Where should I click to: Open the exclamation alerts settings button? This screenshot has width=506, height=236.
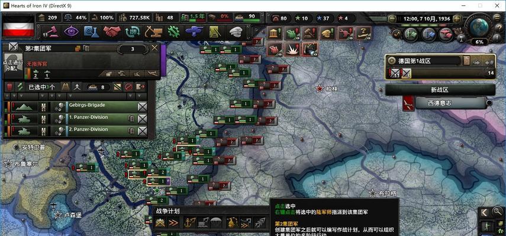click(497, 38)
